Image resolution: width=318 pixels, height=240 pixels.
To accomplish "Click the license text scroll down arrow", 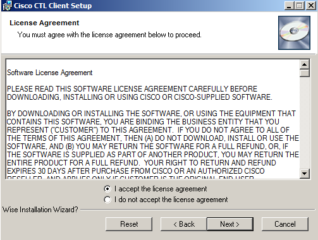I will click(x=304, y=174).
